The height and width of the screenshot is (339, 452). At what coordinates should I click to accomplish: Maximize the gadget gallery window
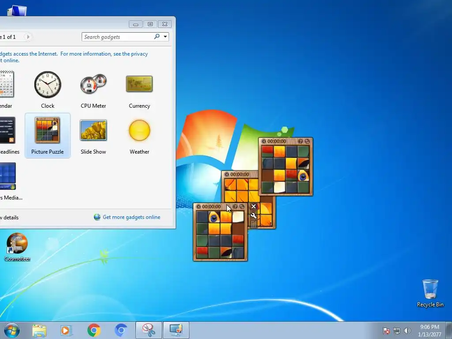point(150,24)
